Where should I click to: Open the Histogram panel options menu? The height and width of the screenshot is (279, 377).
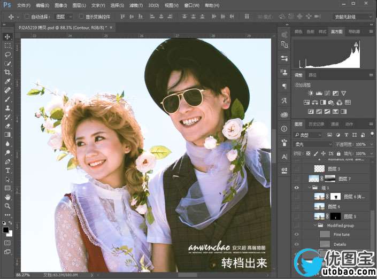pyautogui.click(x=371, y=32)
